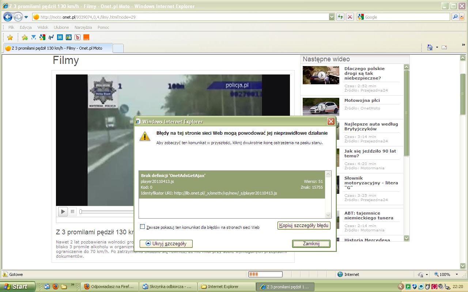Switch to Internet Explorer folder taskbar button

(227, 287)
